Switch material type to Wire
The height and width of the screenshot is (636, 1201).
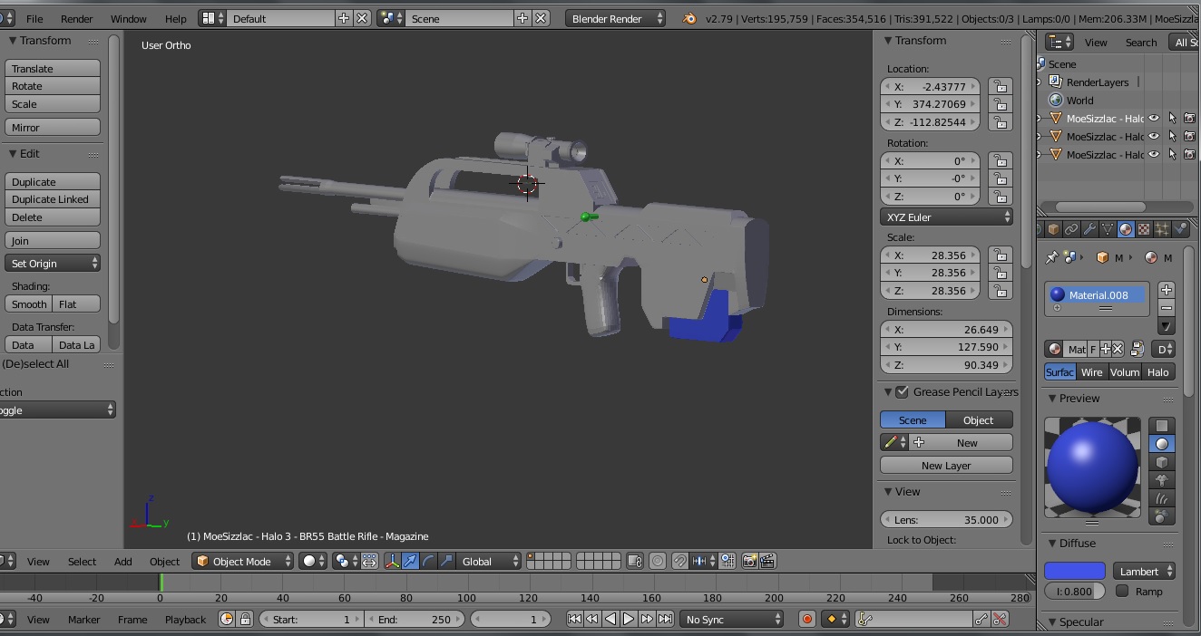(1092, 372)
